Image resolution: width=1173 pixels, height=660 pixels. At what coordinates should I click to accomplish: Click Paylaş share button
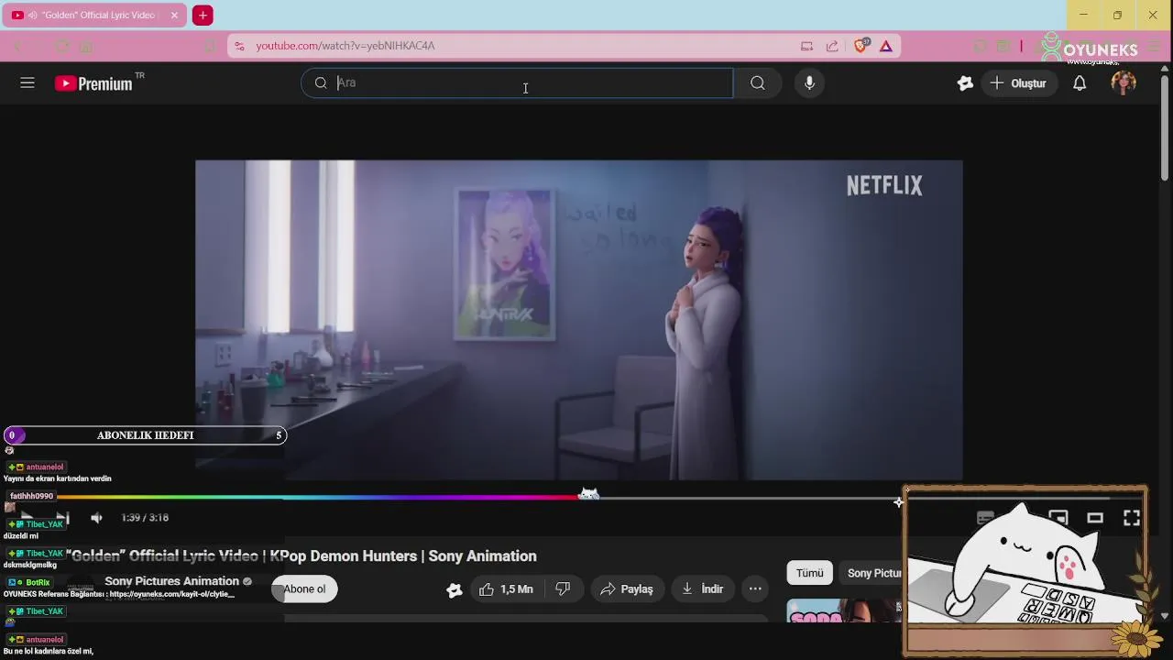(x=627, y=589)
